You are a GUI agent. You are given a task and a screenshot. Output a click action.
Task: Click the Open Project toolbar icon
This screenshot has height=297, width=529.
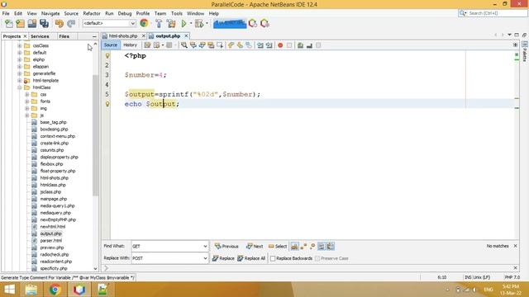[x=32, y=24]
